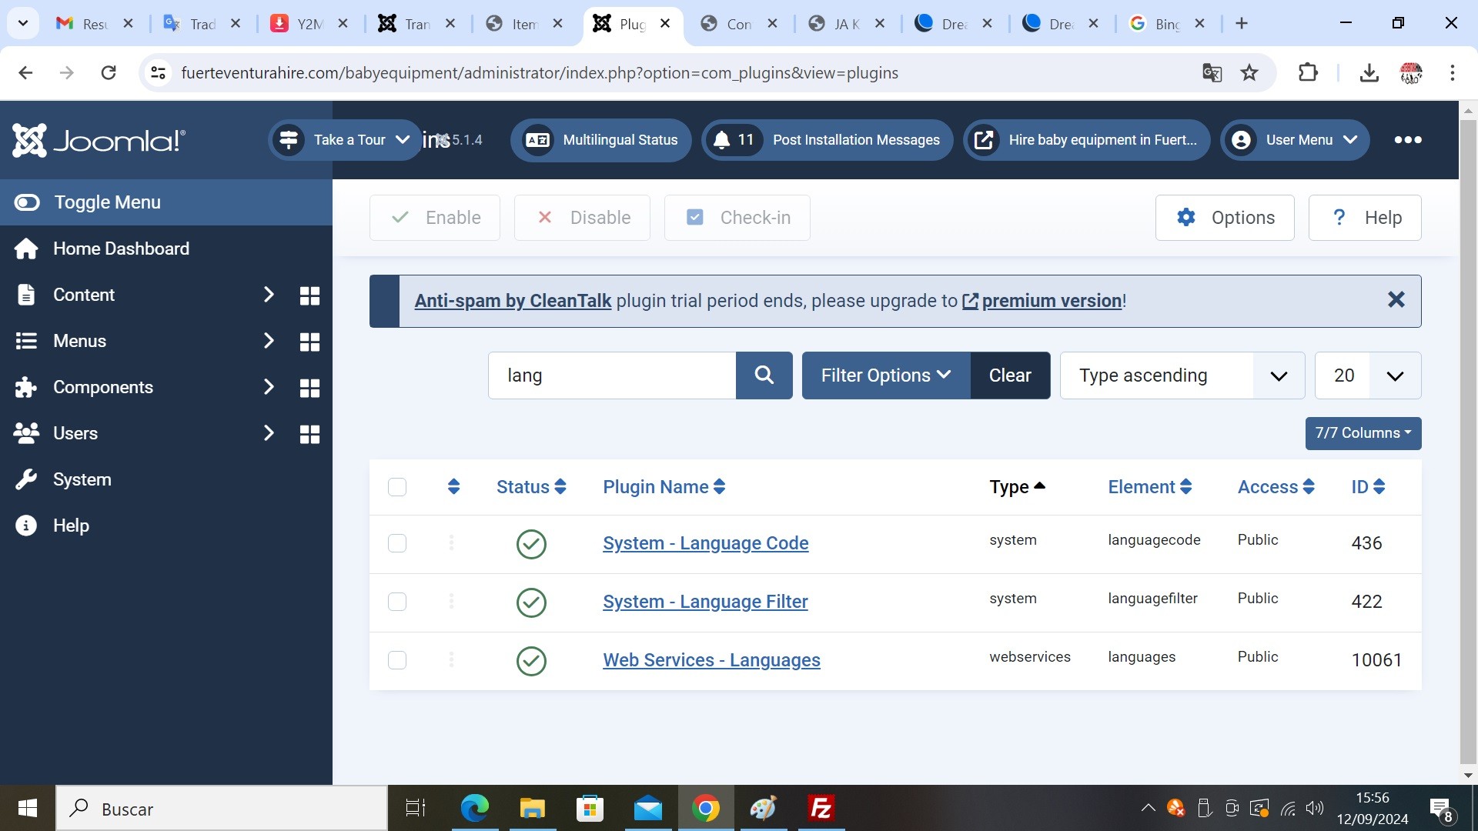1478x831 pixels.
Task: Tick the select-all checkbox in table header
Action: click(397, 487)
